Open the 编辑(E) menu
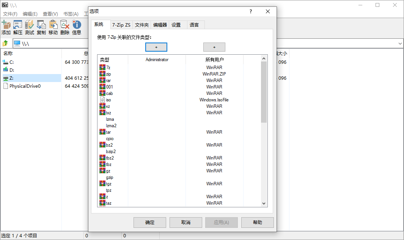The width and height of the screenshot is (404, 240). [30, 14]
